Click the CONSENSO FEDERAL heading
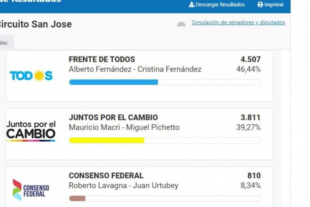 106,176
